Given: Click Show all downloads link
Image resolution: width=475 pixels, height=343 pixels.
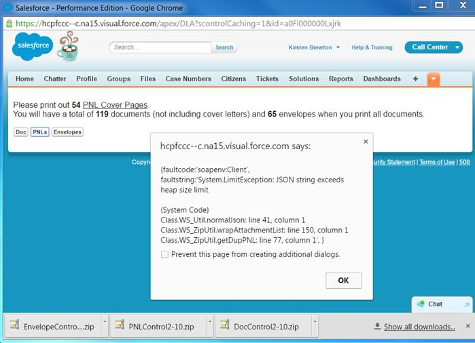Looking at the screenshot, I should 419,327.
